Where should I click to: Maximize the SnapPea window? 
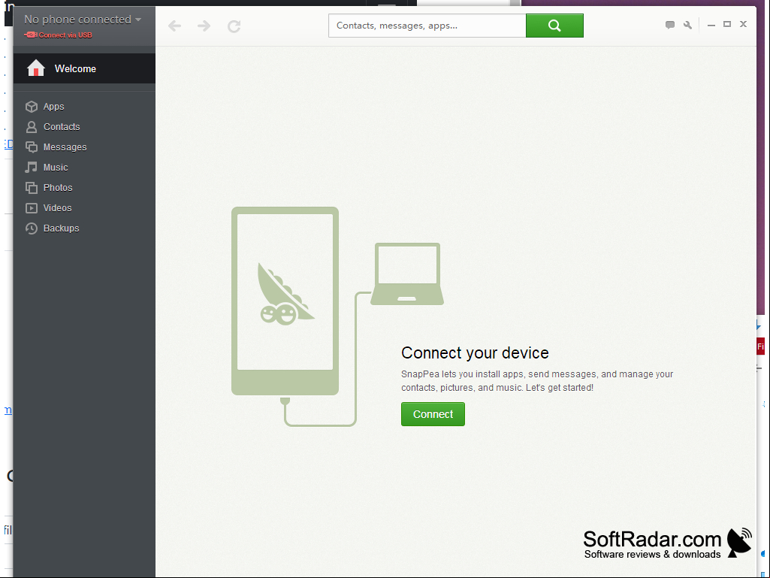[727, 24]
